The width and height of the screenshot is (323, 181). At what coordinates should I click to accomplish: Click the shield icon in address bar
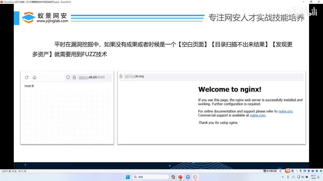coord(68,77)
